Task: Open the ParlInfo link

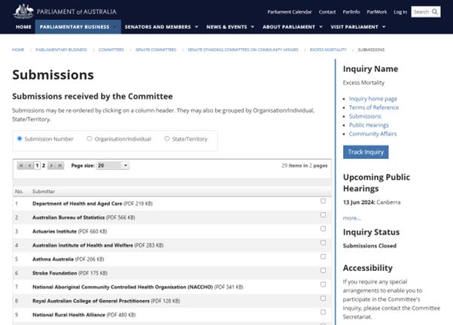Action: point(351,12)
